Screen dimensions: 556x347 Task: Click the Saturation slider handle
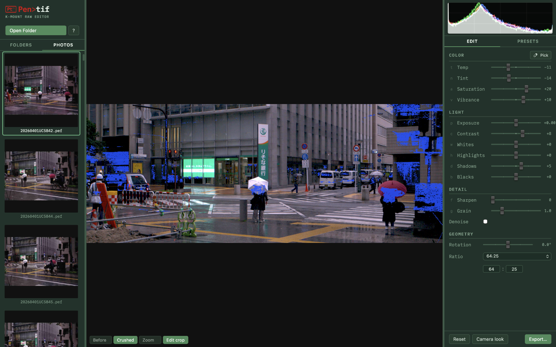click(526, 89)
